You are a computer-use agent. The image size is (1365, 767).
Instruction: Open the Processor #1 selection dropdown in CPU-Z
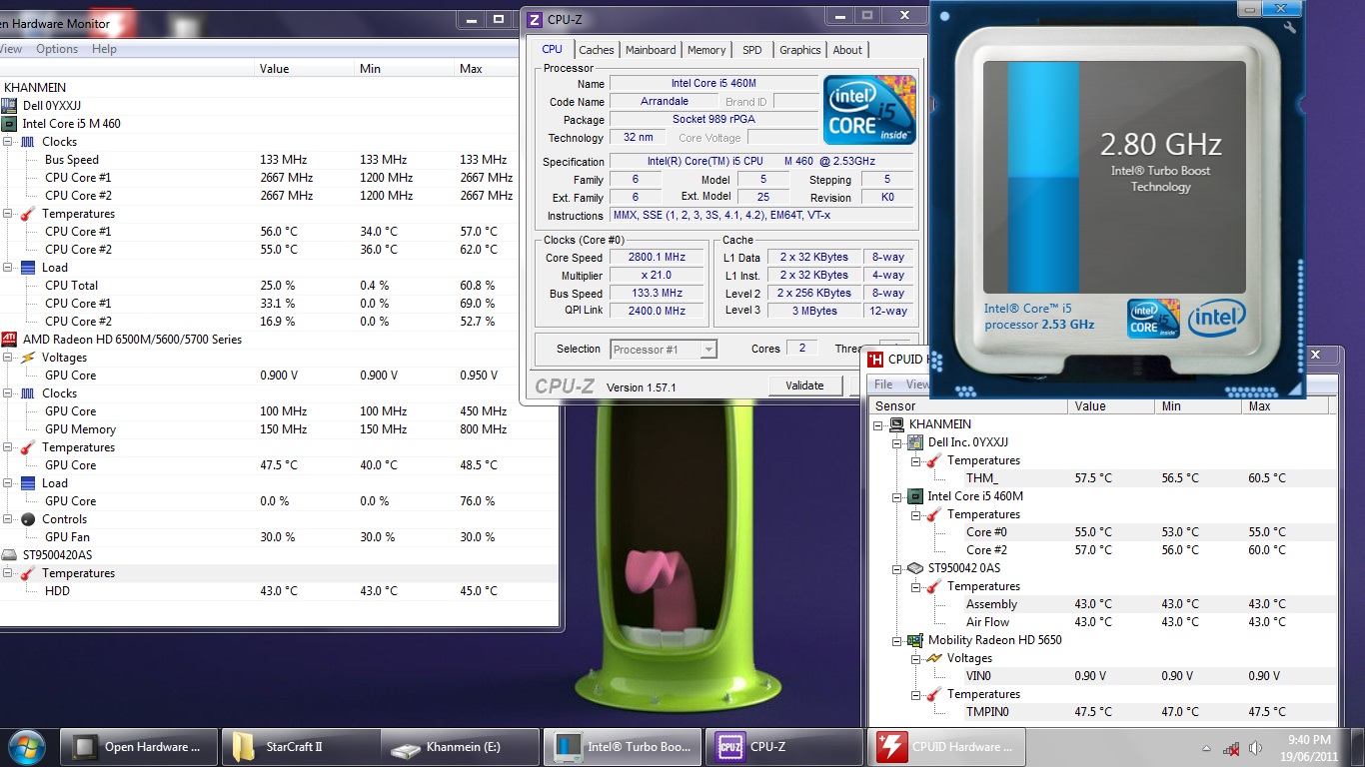[708, 349]
